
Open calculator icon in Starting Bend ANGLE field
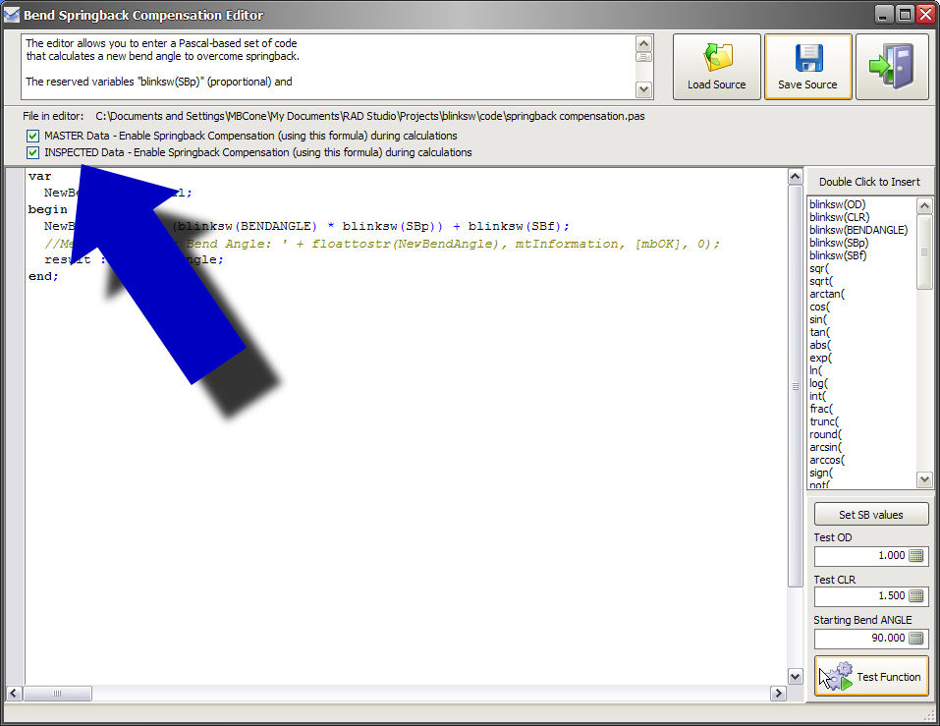[x=916, y=638]
